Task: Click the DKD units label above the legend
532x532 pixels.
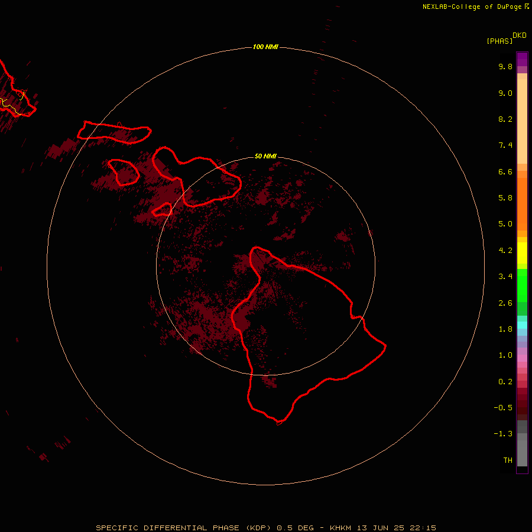Action: pyautogui.click(x=520, y=35)
